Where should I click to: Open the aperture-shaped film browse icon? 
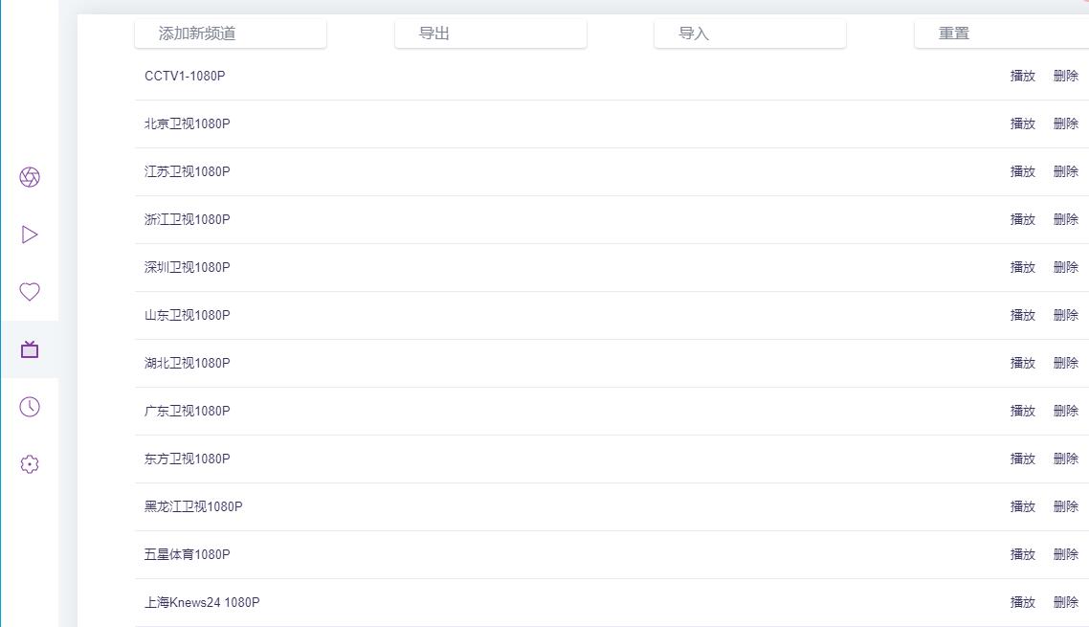pyautogui.click(x=29, y=177)
